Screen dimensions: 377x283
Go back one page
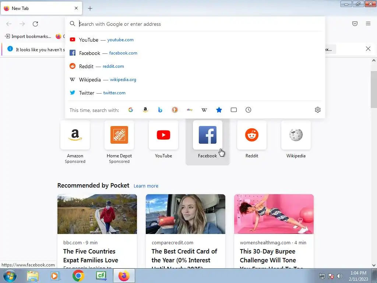pos(9,24)
